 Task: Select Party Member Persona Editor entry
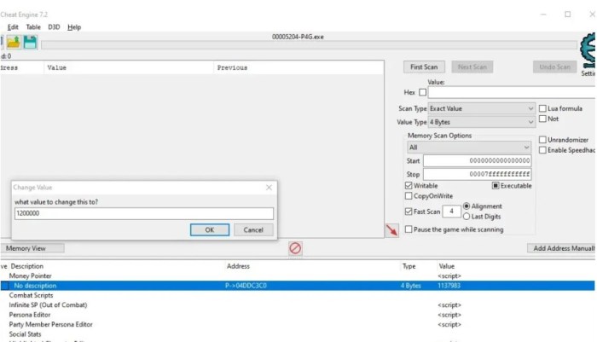pos(50,324)
